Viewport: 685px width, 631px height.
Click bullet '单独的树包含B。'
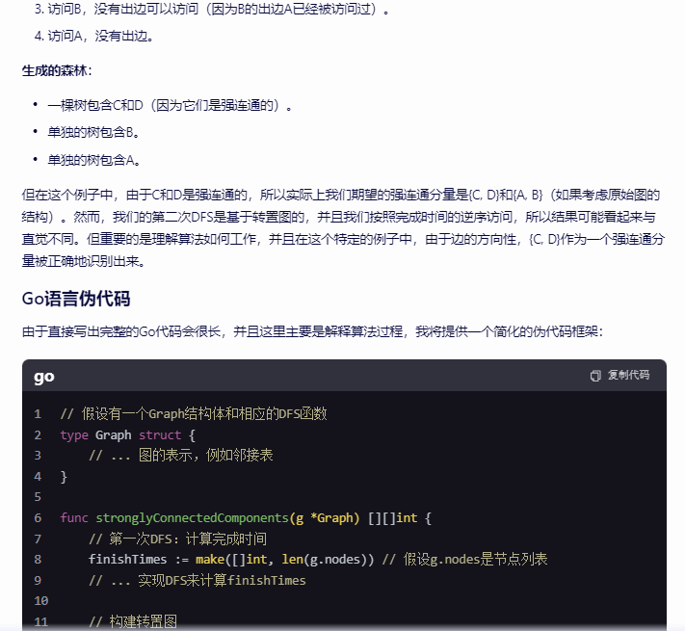pos(93,132)
